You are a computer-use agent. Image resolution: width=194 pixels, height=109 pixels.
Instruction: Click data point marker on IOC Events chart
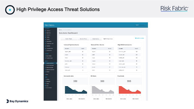tap(102, 90)
